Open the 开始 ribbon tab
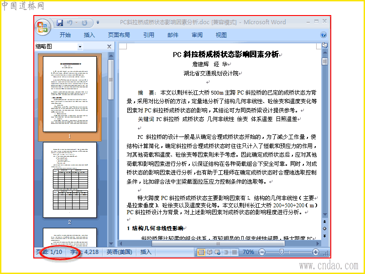The height and width of the screenshot is (274, 365). tap(65, 35)
